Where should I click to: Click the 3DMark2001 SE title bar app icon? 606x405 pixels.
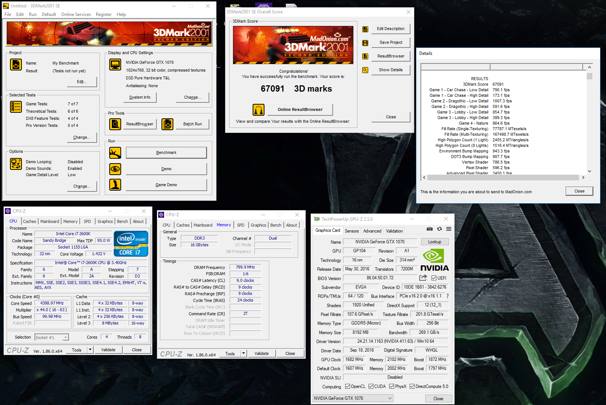6,6
